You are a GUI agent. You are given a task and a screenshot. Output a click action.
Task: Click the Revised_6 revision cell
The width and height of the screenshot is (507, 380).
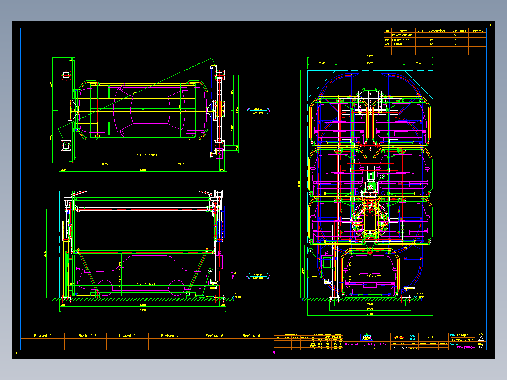click(x=253, y=336)
